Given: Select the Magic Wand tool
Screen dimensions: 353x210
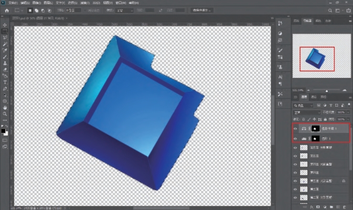Looking at the screenshot, I should click(5, 44).
